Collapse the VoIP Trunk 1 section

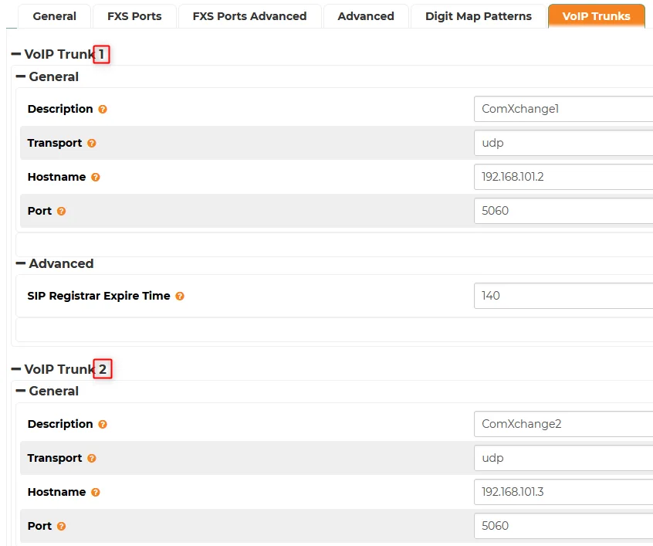click(16, 54)
